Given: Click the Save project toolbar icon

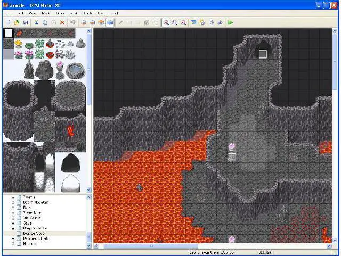Looking at the screenshot, I should (26, 23).
